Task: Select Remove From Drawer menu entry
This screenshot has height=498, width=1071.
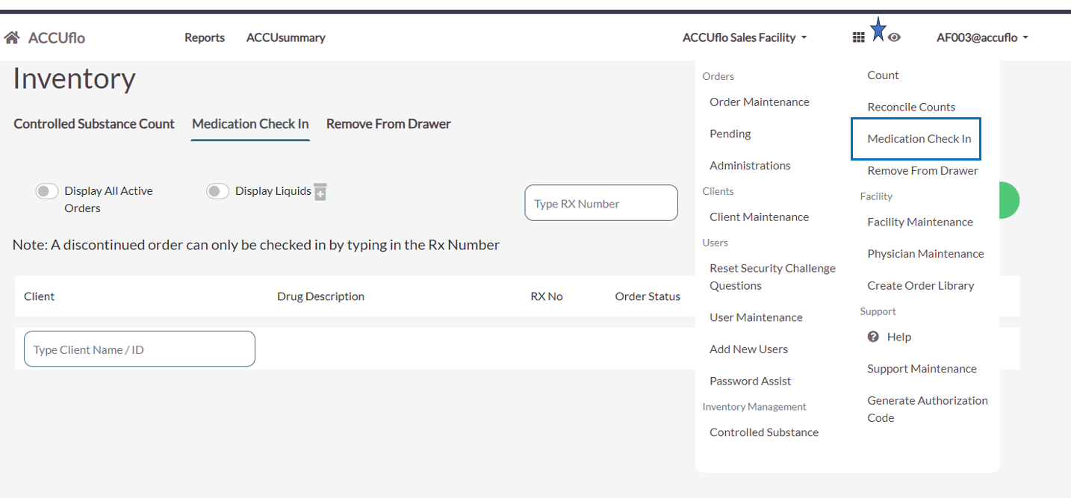Action: 922,171
